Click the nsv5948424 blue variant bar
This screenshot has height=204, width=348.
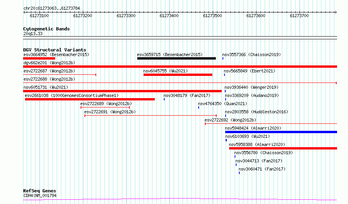[x=281, y=132]
